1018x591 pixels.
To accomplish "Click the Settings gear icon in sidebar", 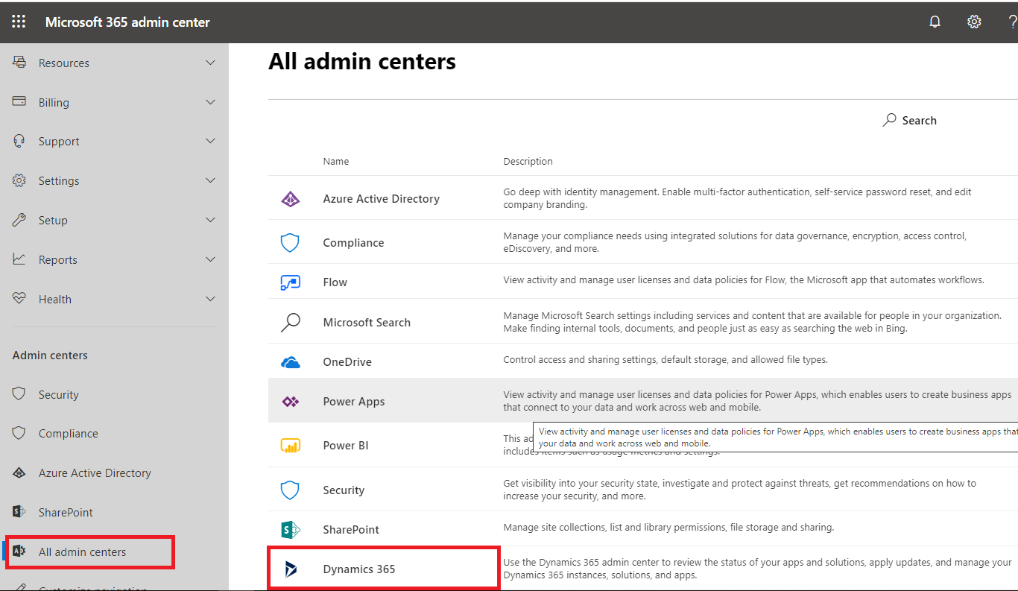I will point(19,180).
